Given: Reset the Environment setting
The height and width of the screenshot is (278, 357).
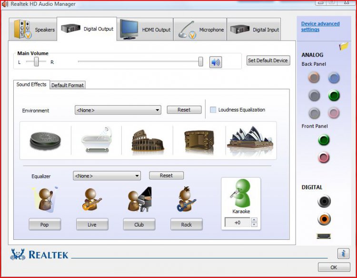Looking at the screenshot, I should tap(184, 110).
